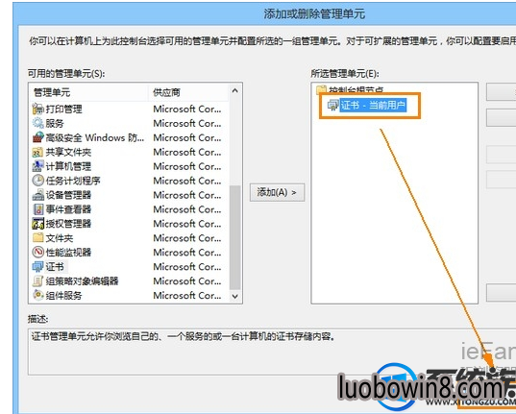Select the 证书 snap-in in available list
Screen dimensions: 516x414
pyautogui.click(x=55, y=267)
